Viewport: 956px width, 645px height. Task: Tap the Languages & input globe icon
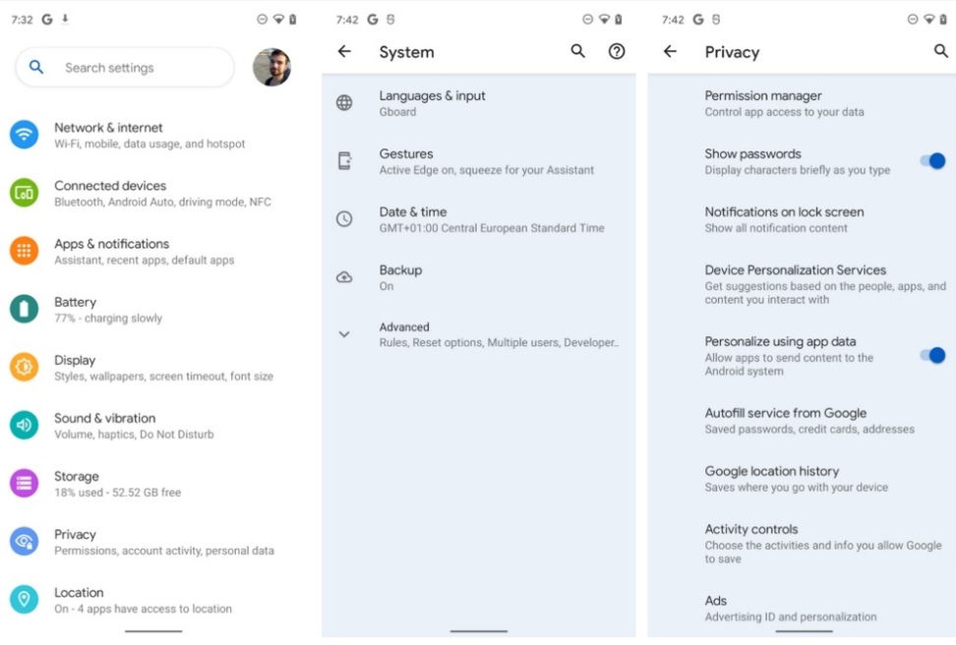(x=344, y=102)
